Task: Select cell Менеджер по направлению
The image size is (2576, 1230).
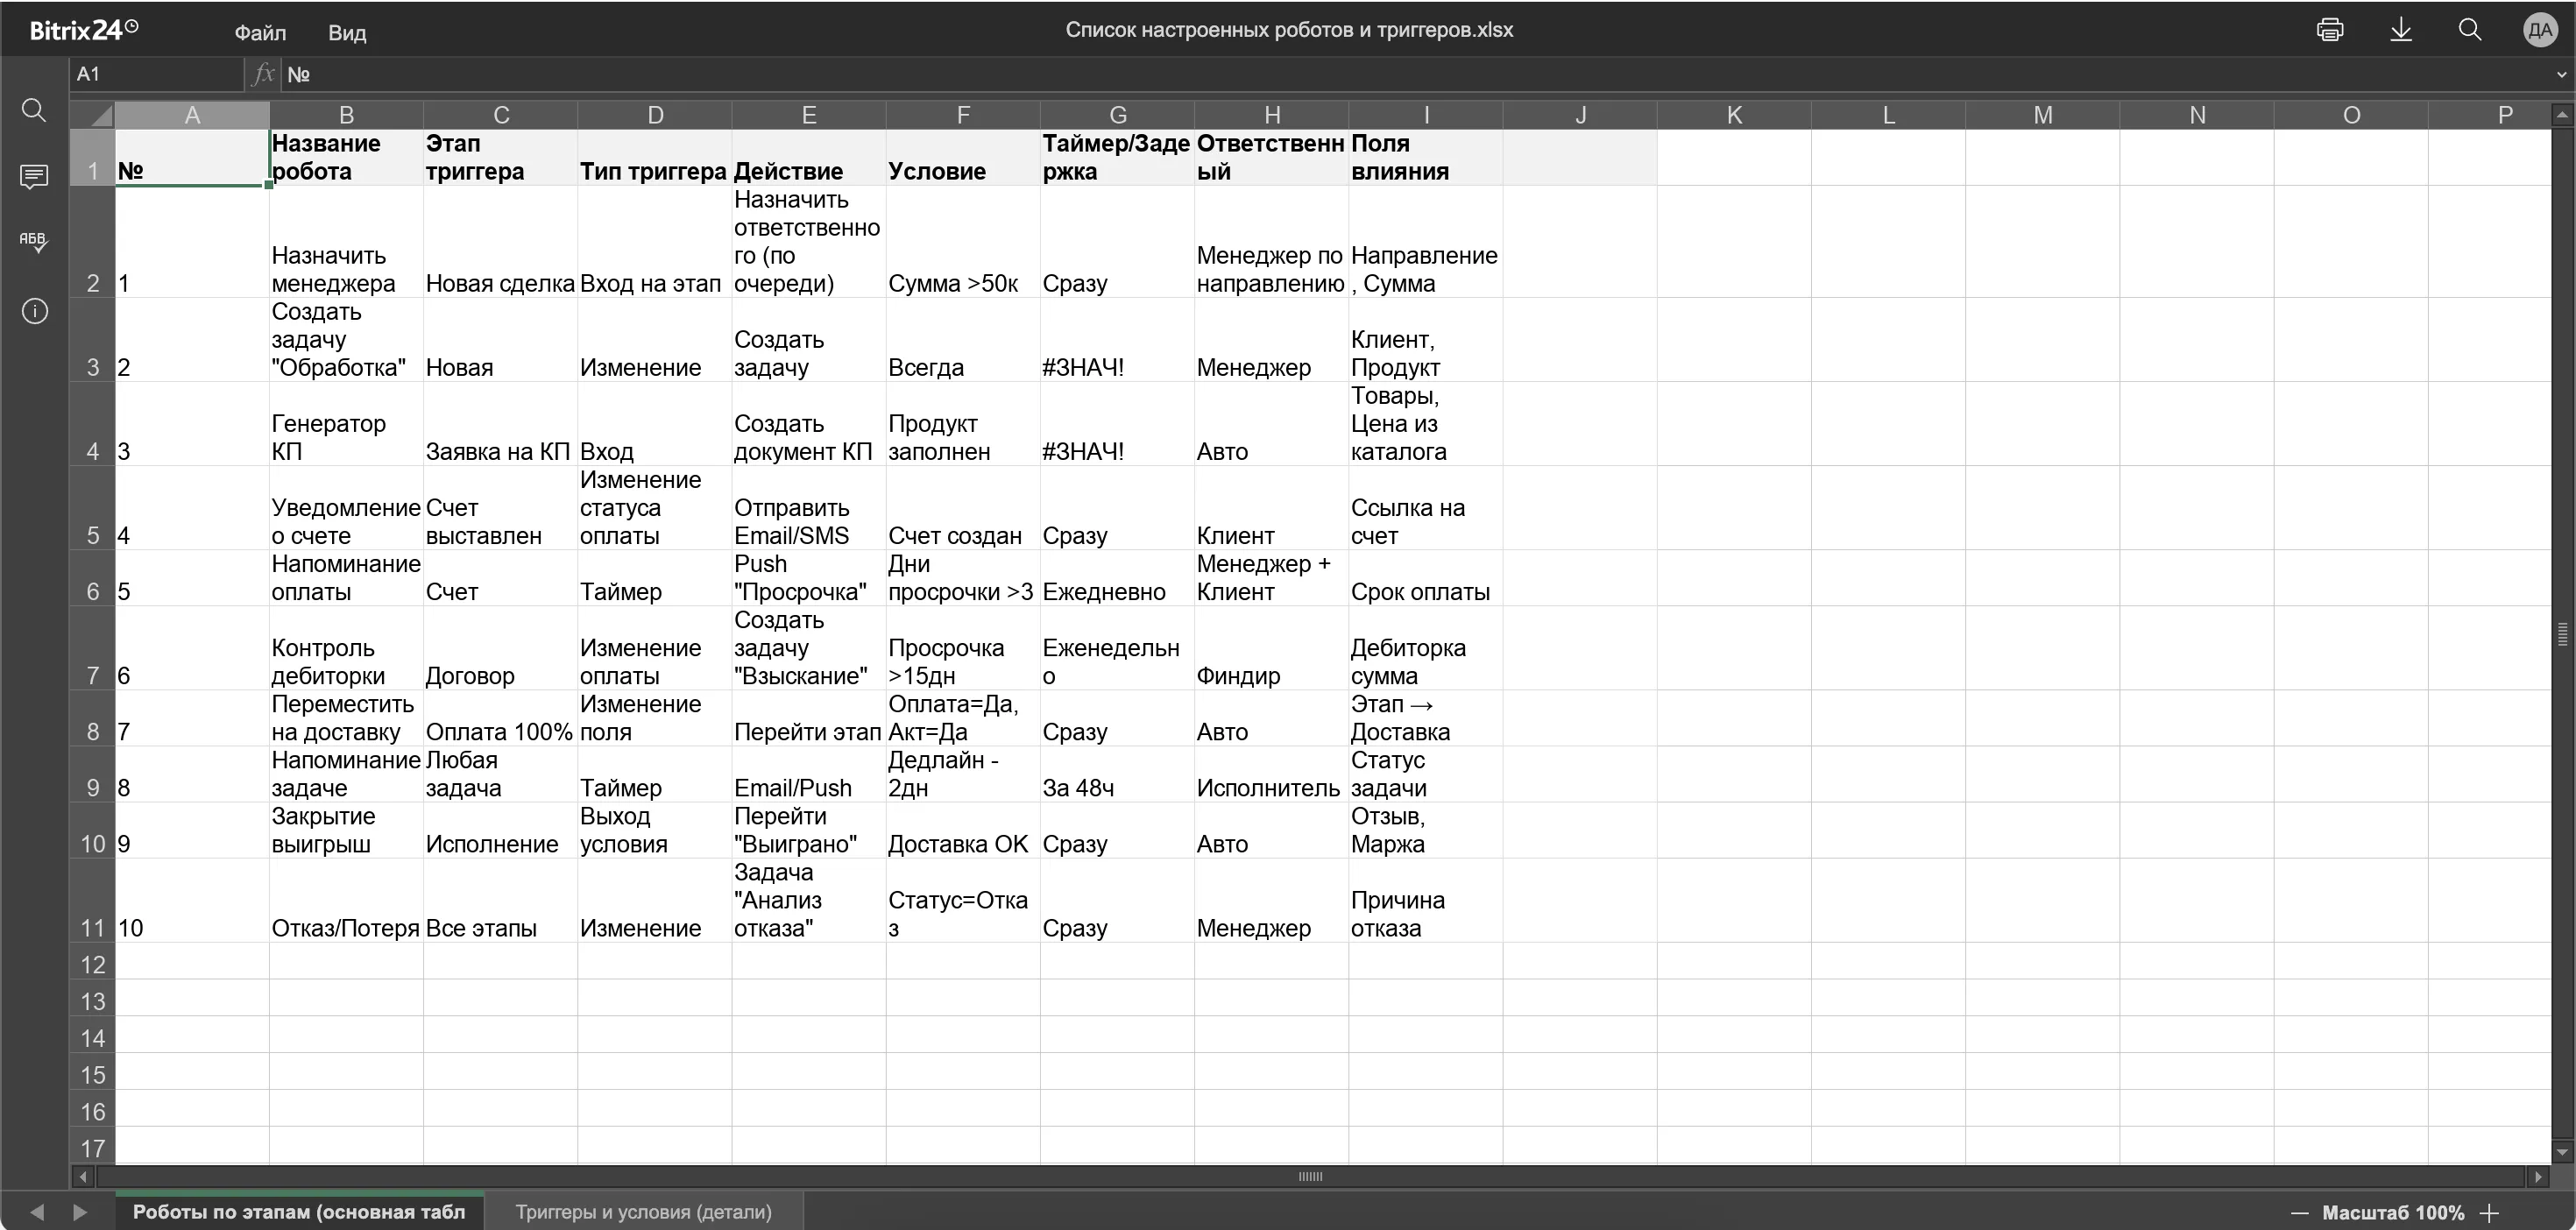Action: coord(1271,242)
